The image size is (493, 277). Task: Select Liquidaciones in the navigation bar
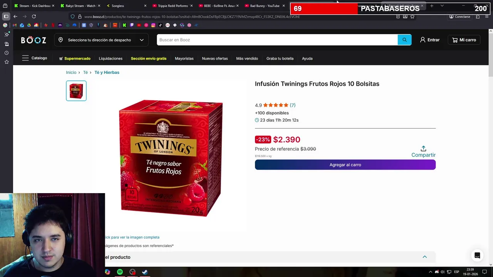tap(111, 58)
